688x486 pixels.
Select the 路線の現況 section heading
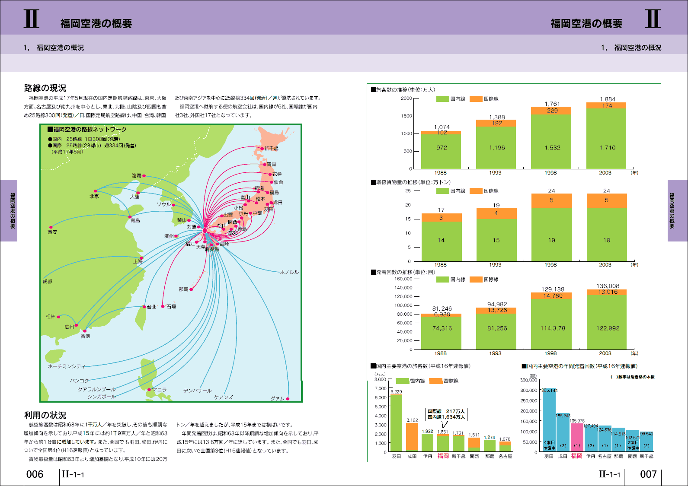[45, 88]
